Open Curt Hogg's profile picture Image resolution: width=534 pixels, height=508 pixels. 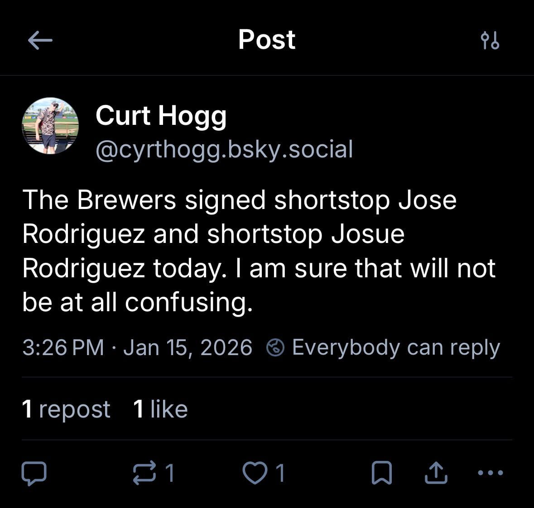point(50,126)
